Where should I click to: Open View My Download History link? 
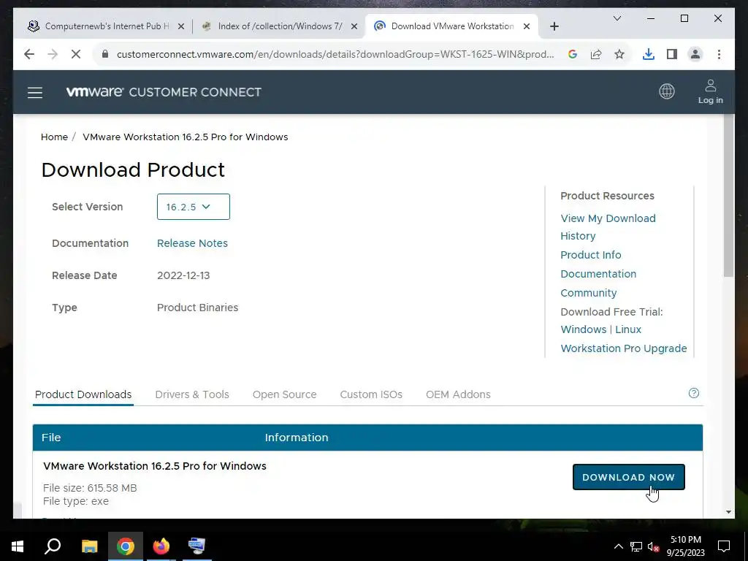coord(608,227)
